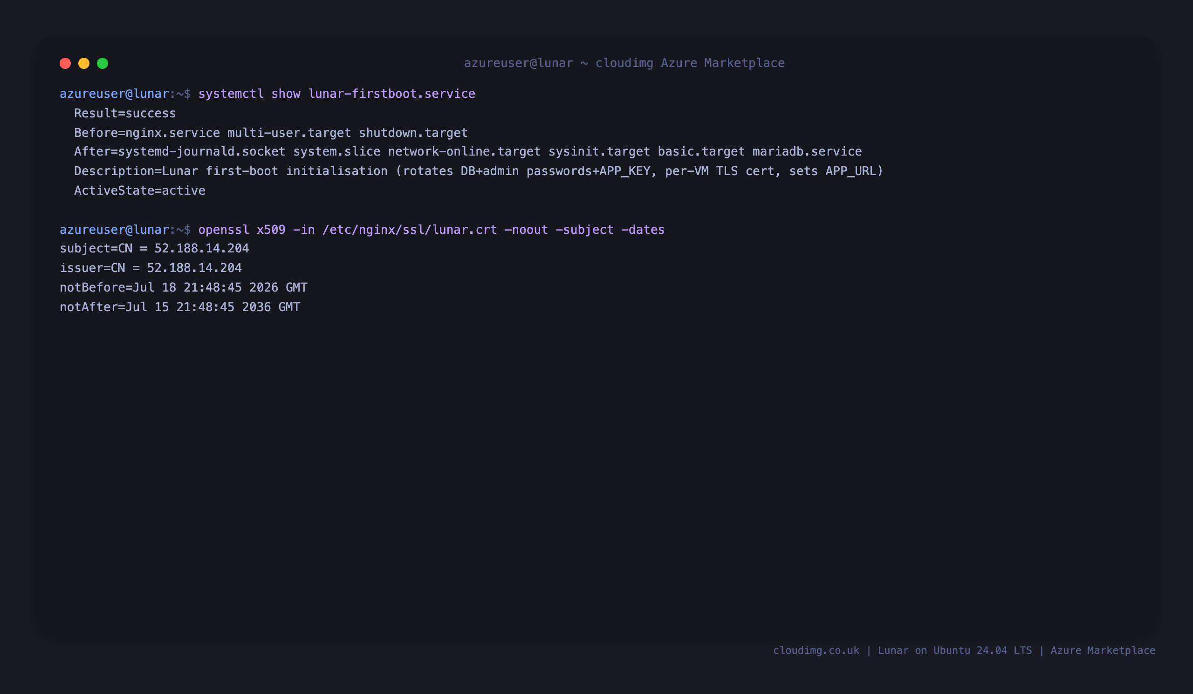Click the 'notAfter=Jul 15 21:48:45 2036 GMT' line

pos(180,306)
